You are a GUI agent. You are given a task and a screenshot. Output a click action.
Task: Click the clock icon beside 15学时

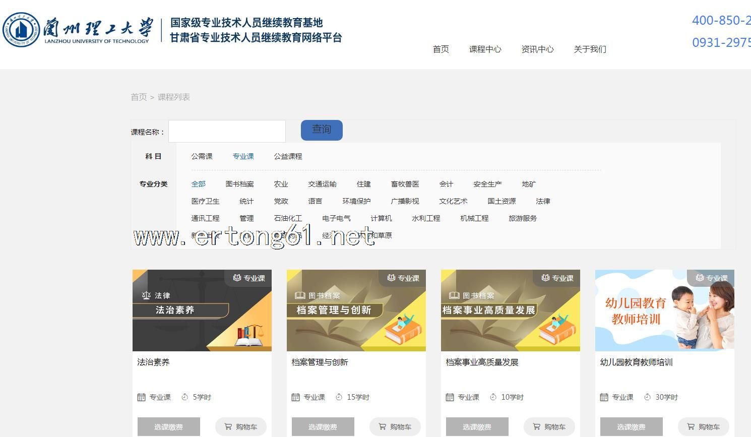(339, 397)
